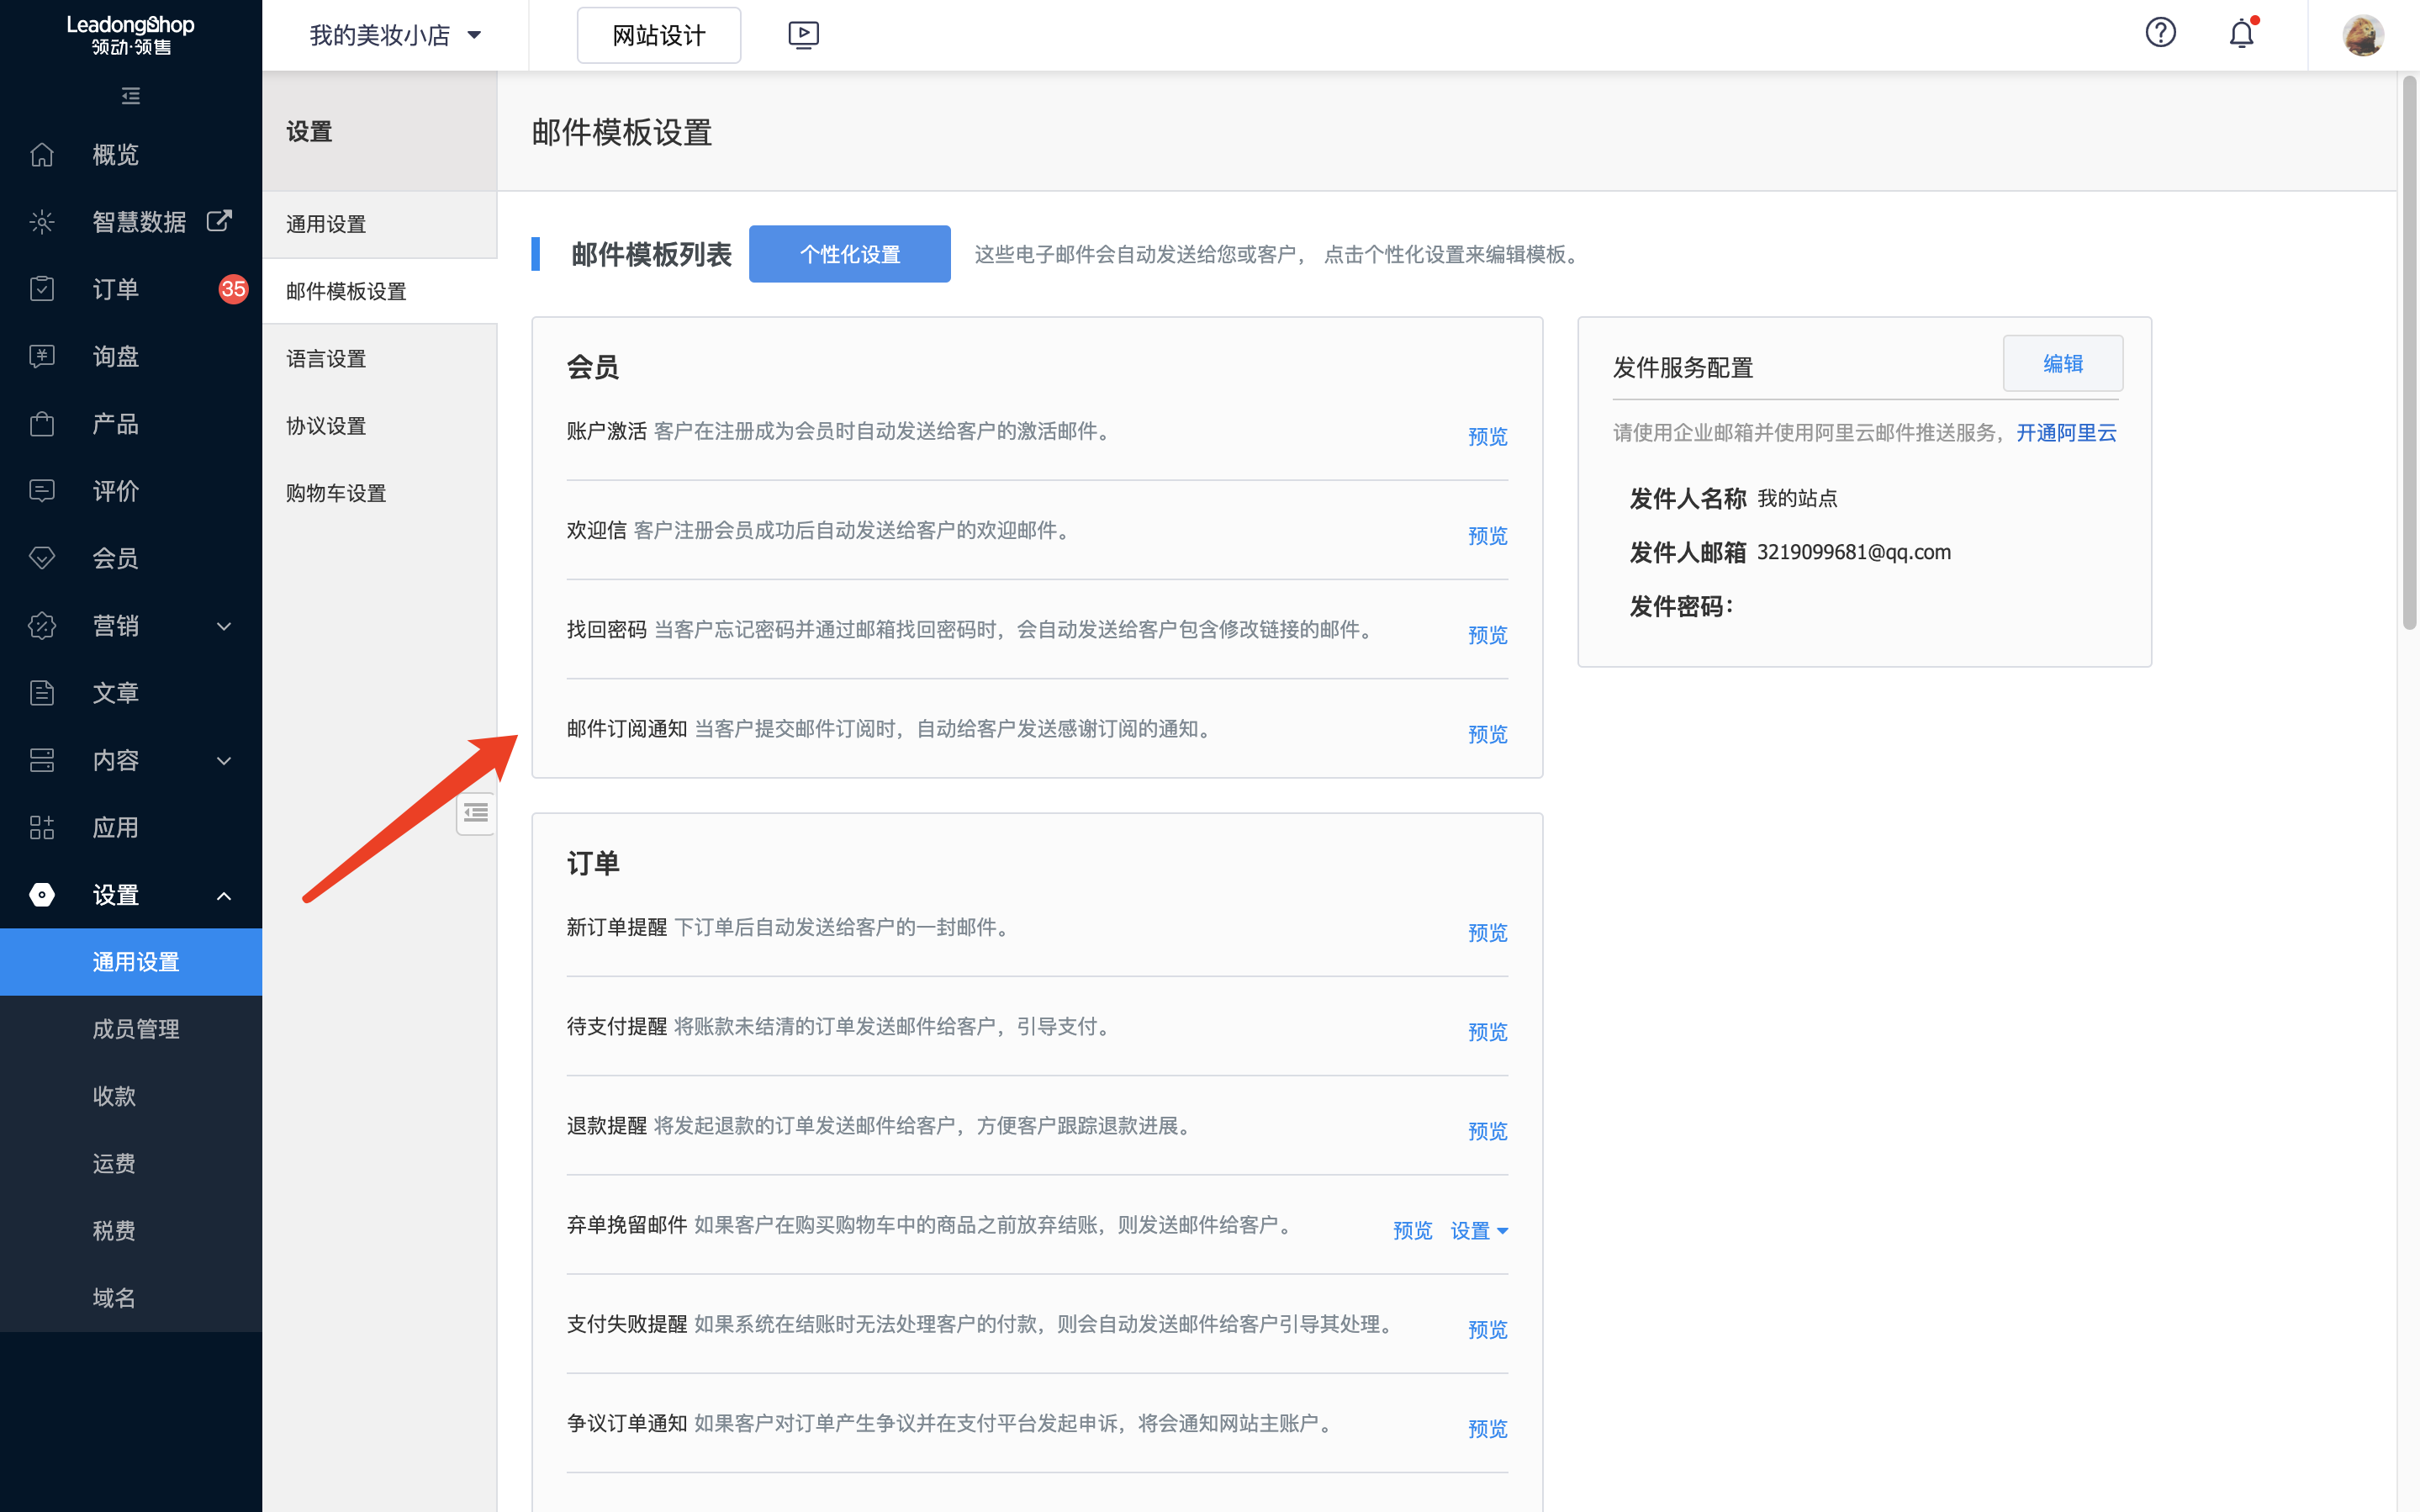Open the 应用 apps grid icon
Screen dimensions: 2420x1512
41,827
